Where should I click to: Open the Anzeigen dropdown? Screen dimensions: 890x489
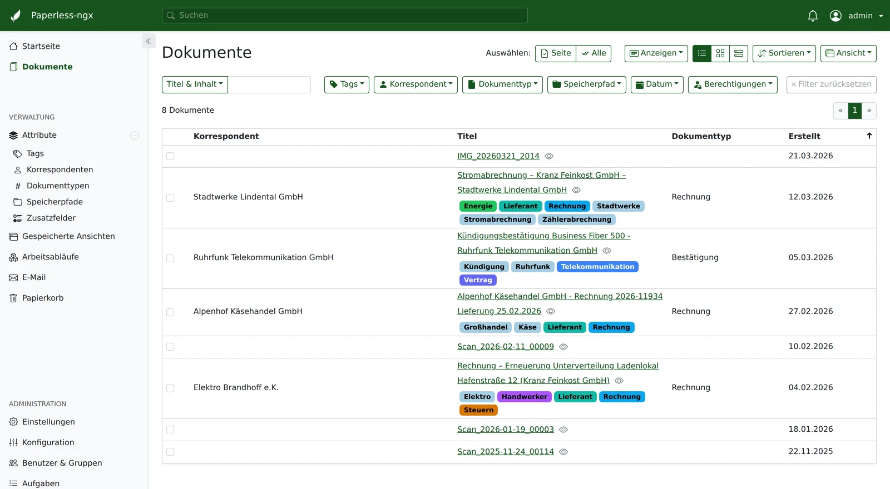tap(656, 53)
